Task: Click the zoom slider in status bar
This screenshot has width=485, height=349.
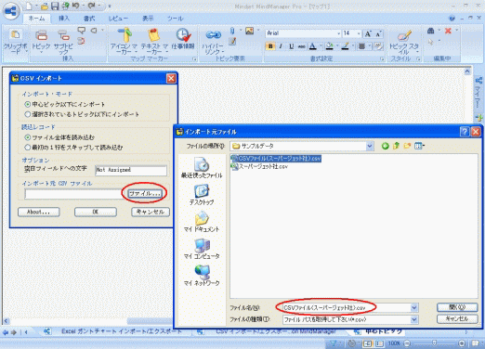Action: [x=434, y=343]
